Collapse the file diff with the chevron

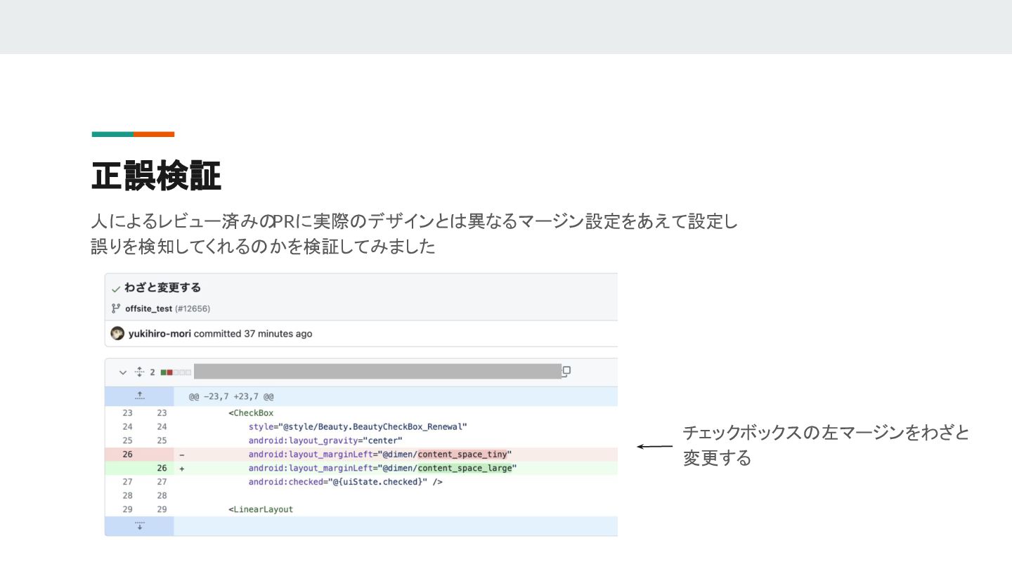(x=123, y=372)
